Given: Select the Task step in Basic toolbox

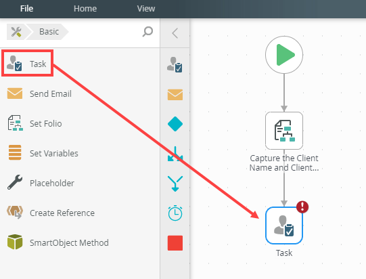Looking at the screenshot, I should (x=27, y=64).
